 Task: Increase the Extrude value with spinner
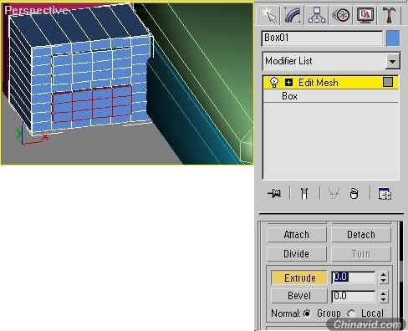click(x=384, y=275)
